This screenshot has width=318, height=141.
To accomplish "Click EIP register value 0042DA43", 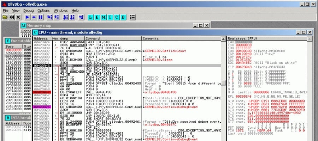I will (243, 67).
